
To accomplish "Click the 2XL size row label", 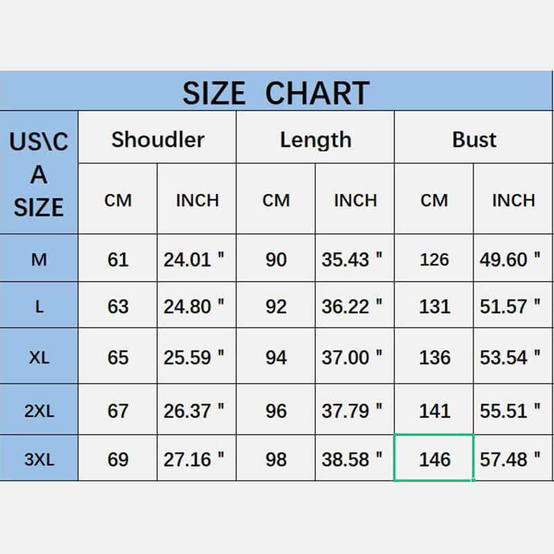I will [x=39, y=410].
